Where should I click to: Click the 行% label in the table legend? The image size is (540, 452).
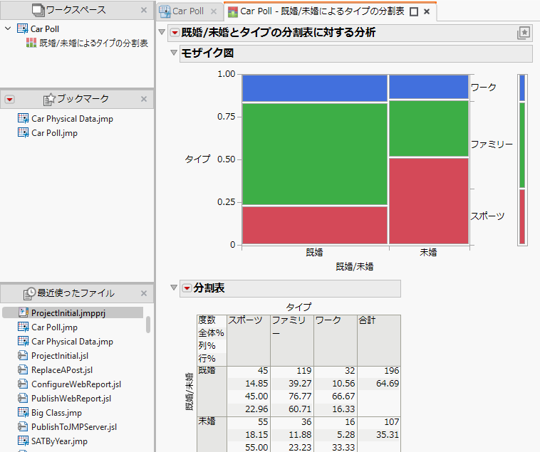click(x=207, y=359)
